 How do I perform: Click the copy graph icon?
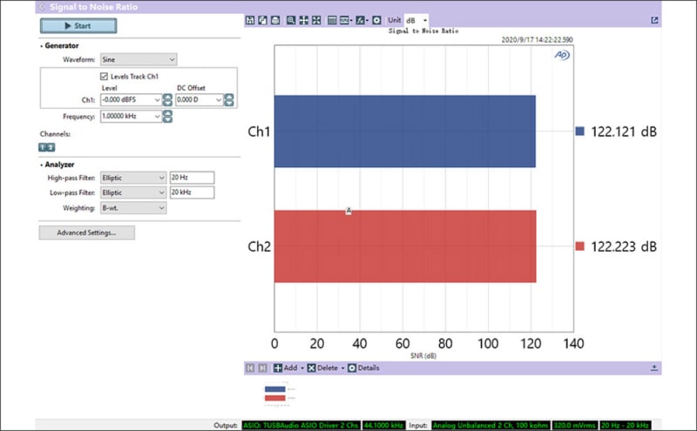point(262,20)
